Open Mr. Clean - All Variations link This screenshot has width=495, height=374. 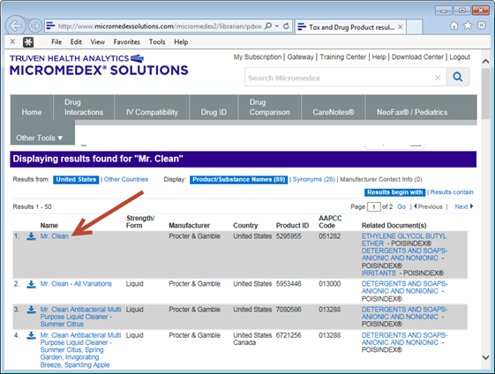point(76,284)
